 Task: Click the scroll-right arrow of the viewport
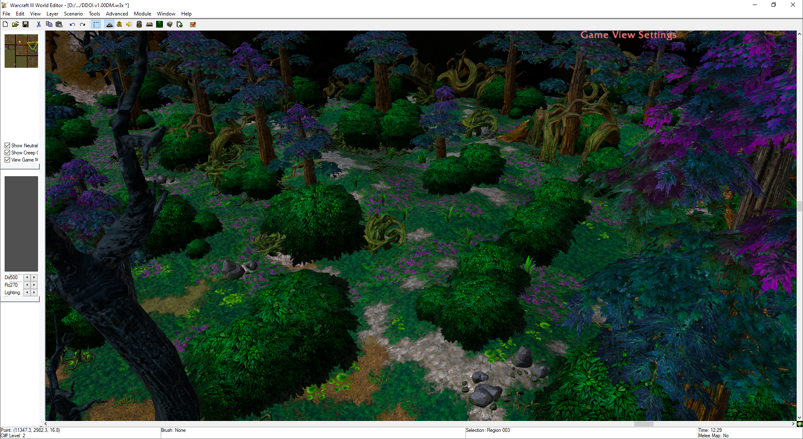click(x=793, y=424)
